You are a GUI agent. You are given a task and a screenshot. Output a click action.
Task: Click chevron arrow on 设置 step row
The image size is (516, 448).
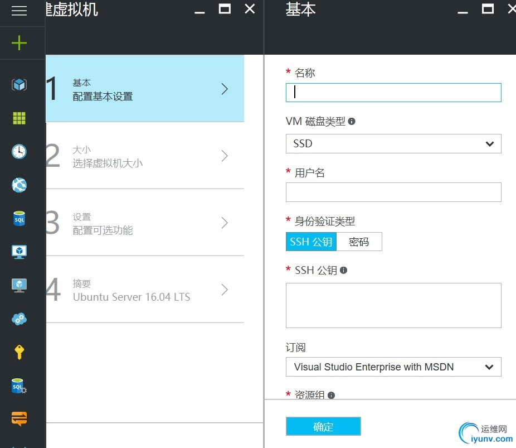tap(225, 223)
